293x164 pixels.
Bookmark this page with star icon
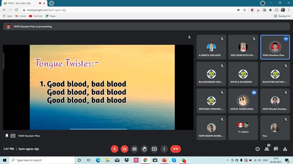(x=244, y=10)
